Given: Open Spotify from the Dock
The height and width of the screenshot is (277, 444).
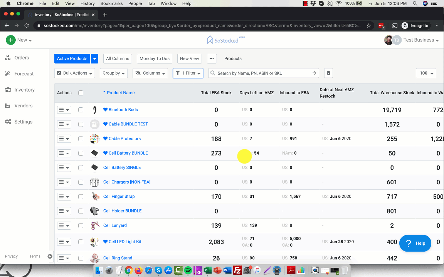Looking at the screenshot, I should (188, 270).
